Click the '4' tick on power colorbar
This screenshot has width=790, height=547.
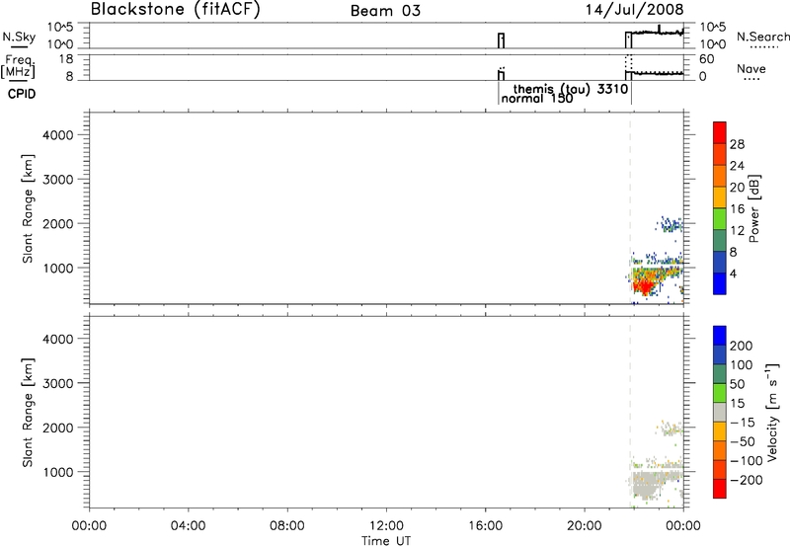click(x=733, y=274)
